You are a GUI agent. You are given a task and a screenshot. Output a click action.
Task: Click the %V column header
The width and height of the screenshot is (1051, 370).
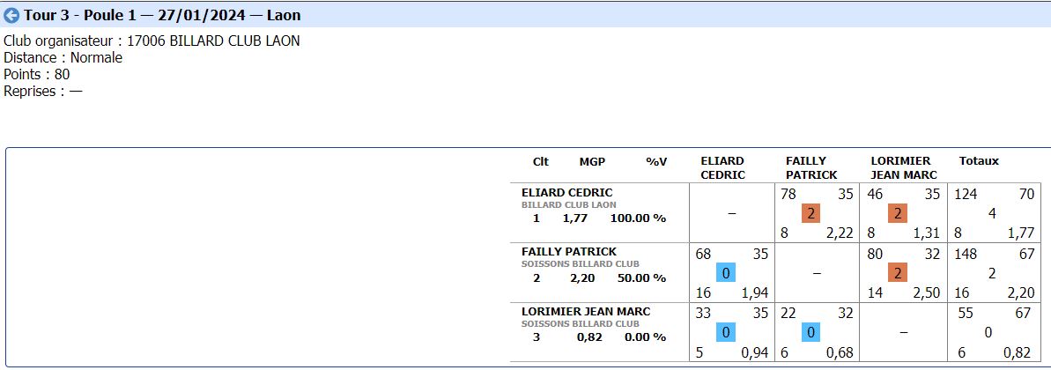pyautogui.click(x=656, y=161)
